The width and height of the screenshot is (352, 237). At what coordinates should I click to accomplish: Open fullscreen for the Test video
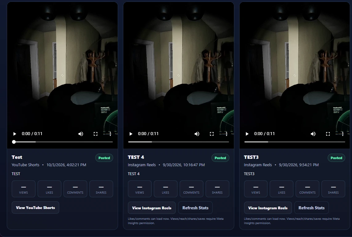tap(96, 134)
